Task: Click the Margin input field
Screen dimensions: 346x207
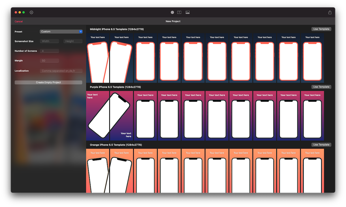Action: (49, 61)
